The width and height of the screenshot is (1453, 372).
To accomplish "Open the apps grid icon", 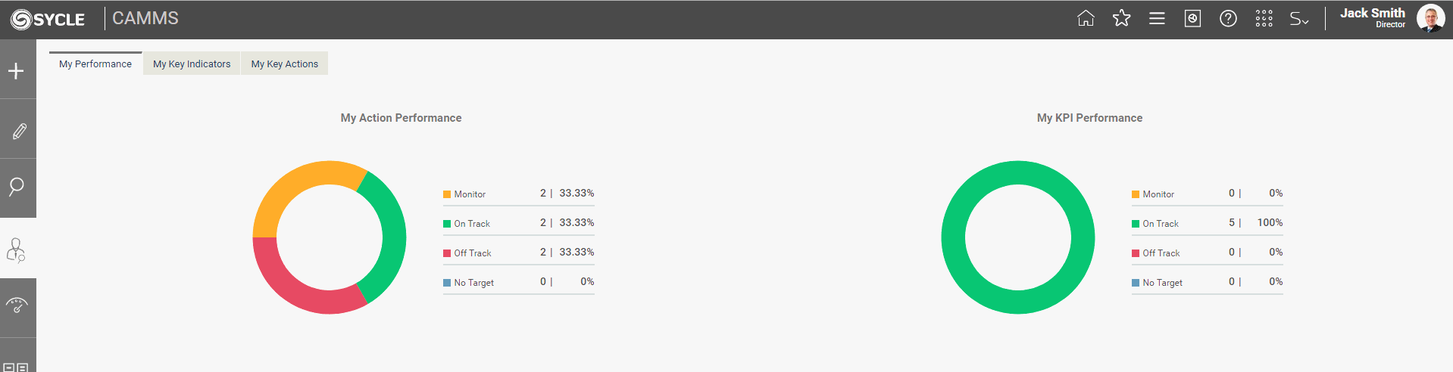I will (1264, 18).
